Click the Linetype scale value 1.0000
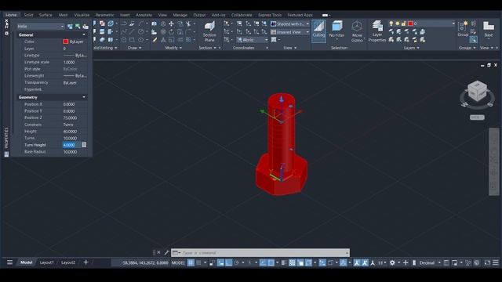Screen dimensions: 502x282 (x=69, y=63)
